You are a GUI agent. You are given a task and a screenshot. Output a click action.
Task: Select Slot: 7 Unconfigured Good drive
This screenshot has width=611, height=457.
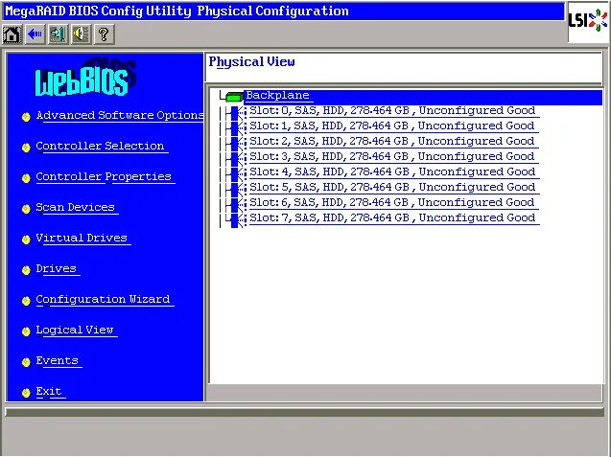point(392,218)
